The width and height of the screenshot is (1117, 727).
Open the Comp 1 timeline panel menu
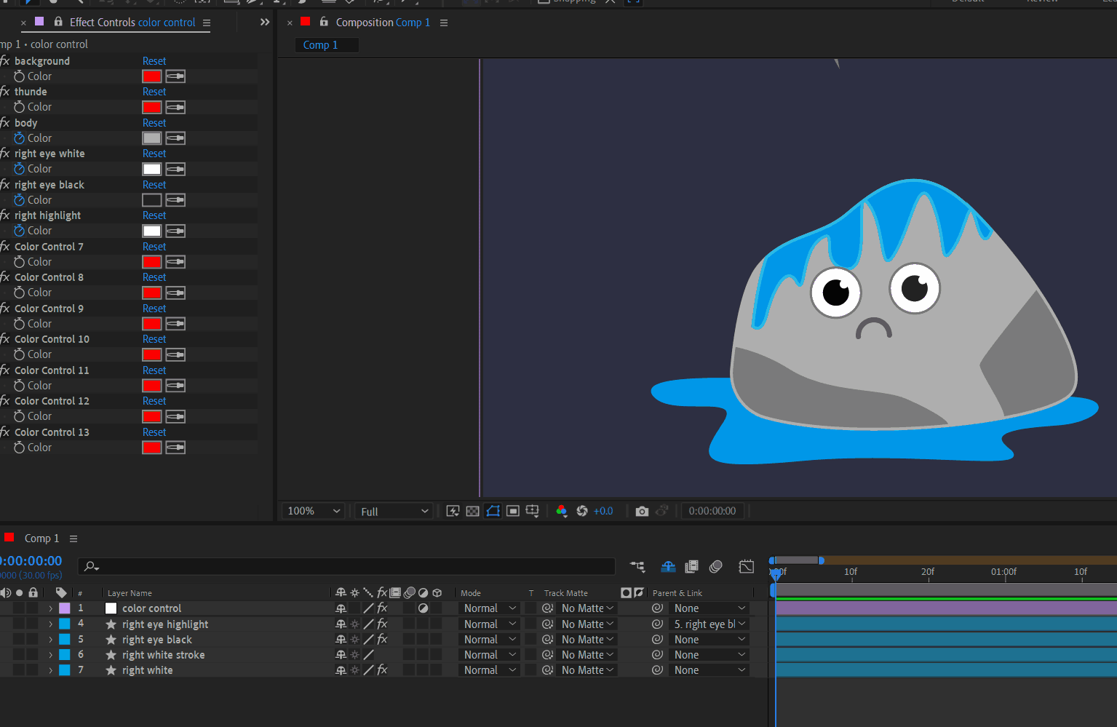(x=73, y=539)
